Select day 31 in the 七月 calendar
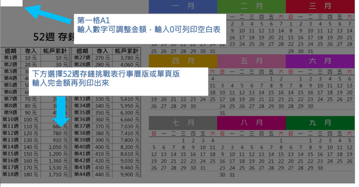 203,168
